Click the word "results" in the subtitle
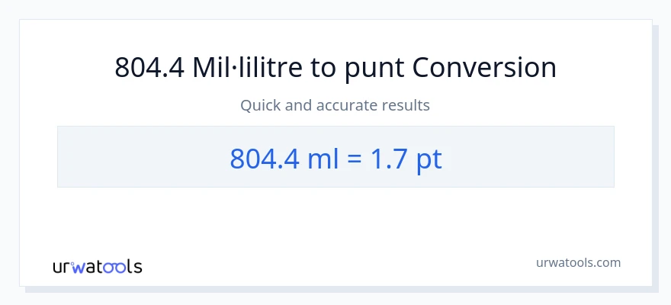The image size is (671, 305). pyautogui.click(x=406, y=105)
